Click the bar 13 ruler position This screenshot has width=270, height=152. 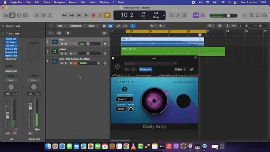[227, 31]
